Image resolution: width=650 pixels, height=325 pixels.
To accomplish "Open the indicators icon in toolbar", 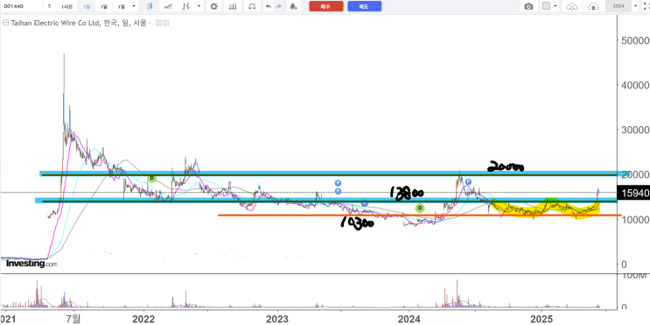I will (233, 6).
